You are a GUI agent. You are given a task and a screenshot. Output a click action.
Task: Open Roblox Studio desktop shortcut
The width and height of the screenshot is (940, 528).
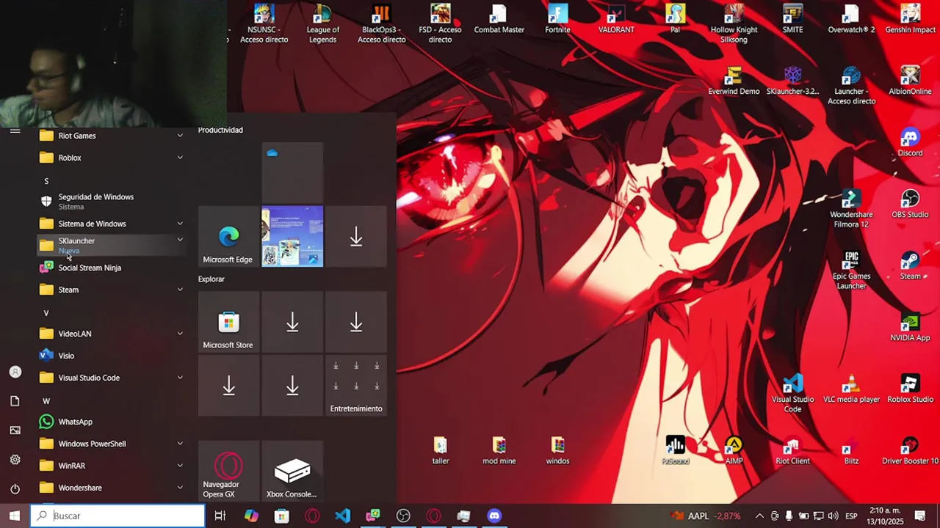coord(910,389)
